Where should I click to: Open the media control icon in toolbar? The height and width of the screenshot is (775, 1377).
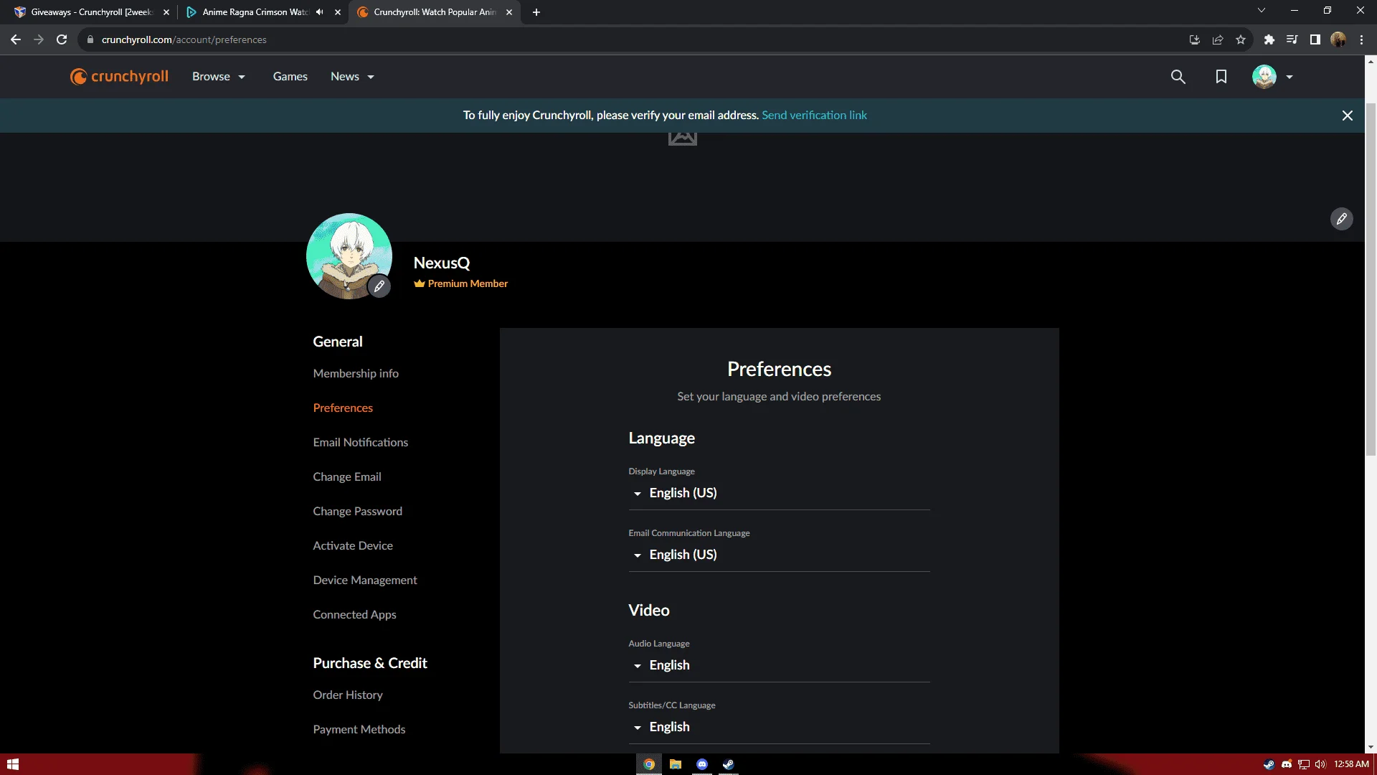tap(1292, 39)
